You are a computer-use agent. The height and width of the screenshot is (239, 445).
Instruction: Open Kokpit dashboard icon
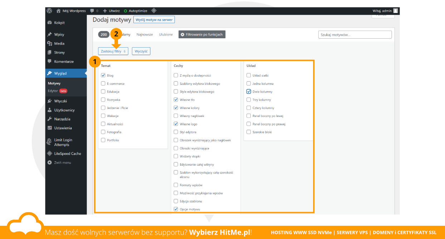coord(50,23)
